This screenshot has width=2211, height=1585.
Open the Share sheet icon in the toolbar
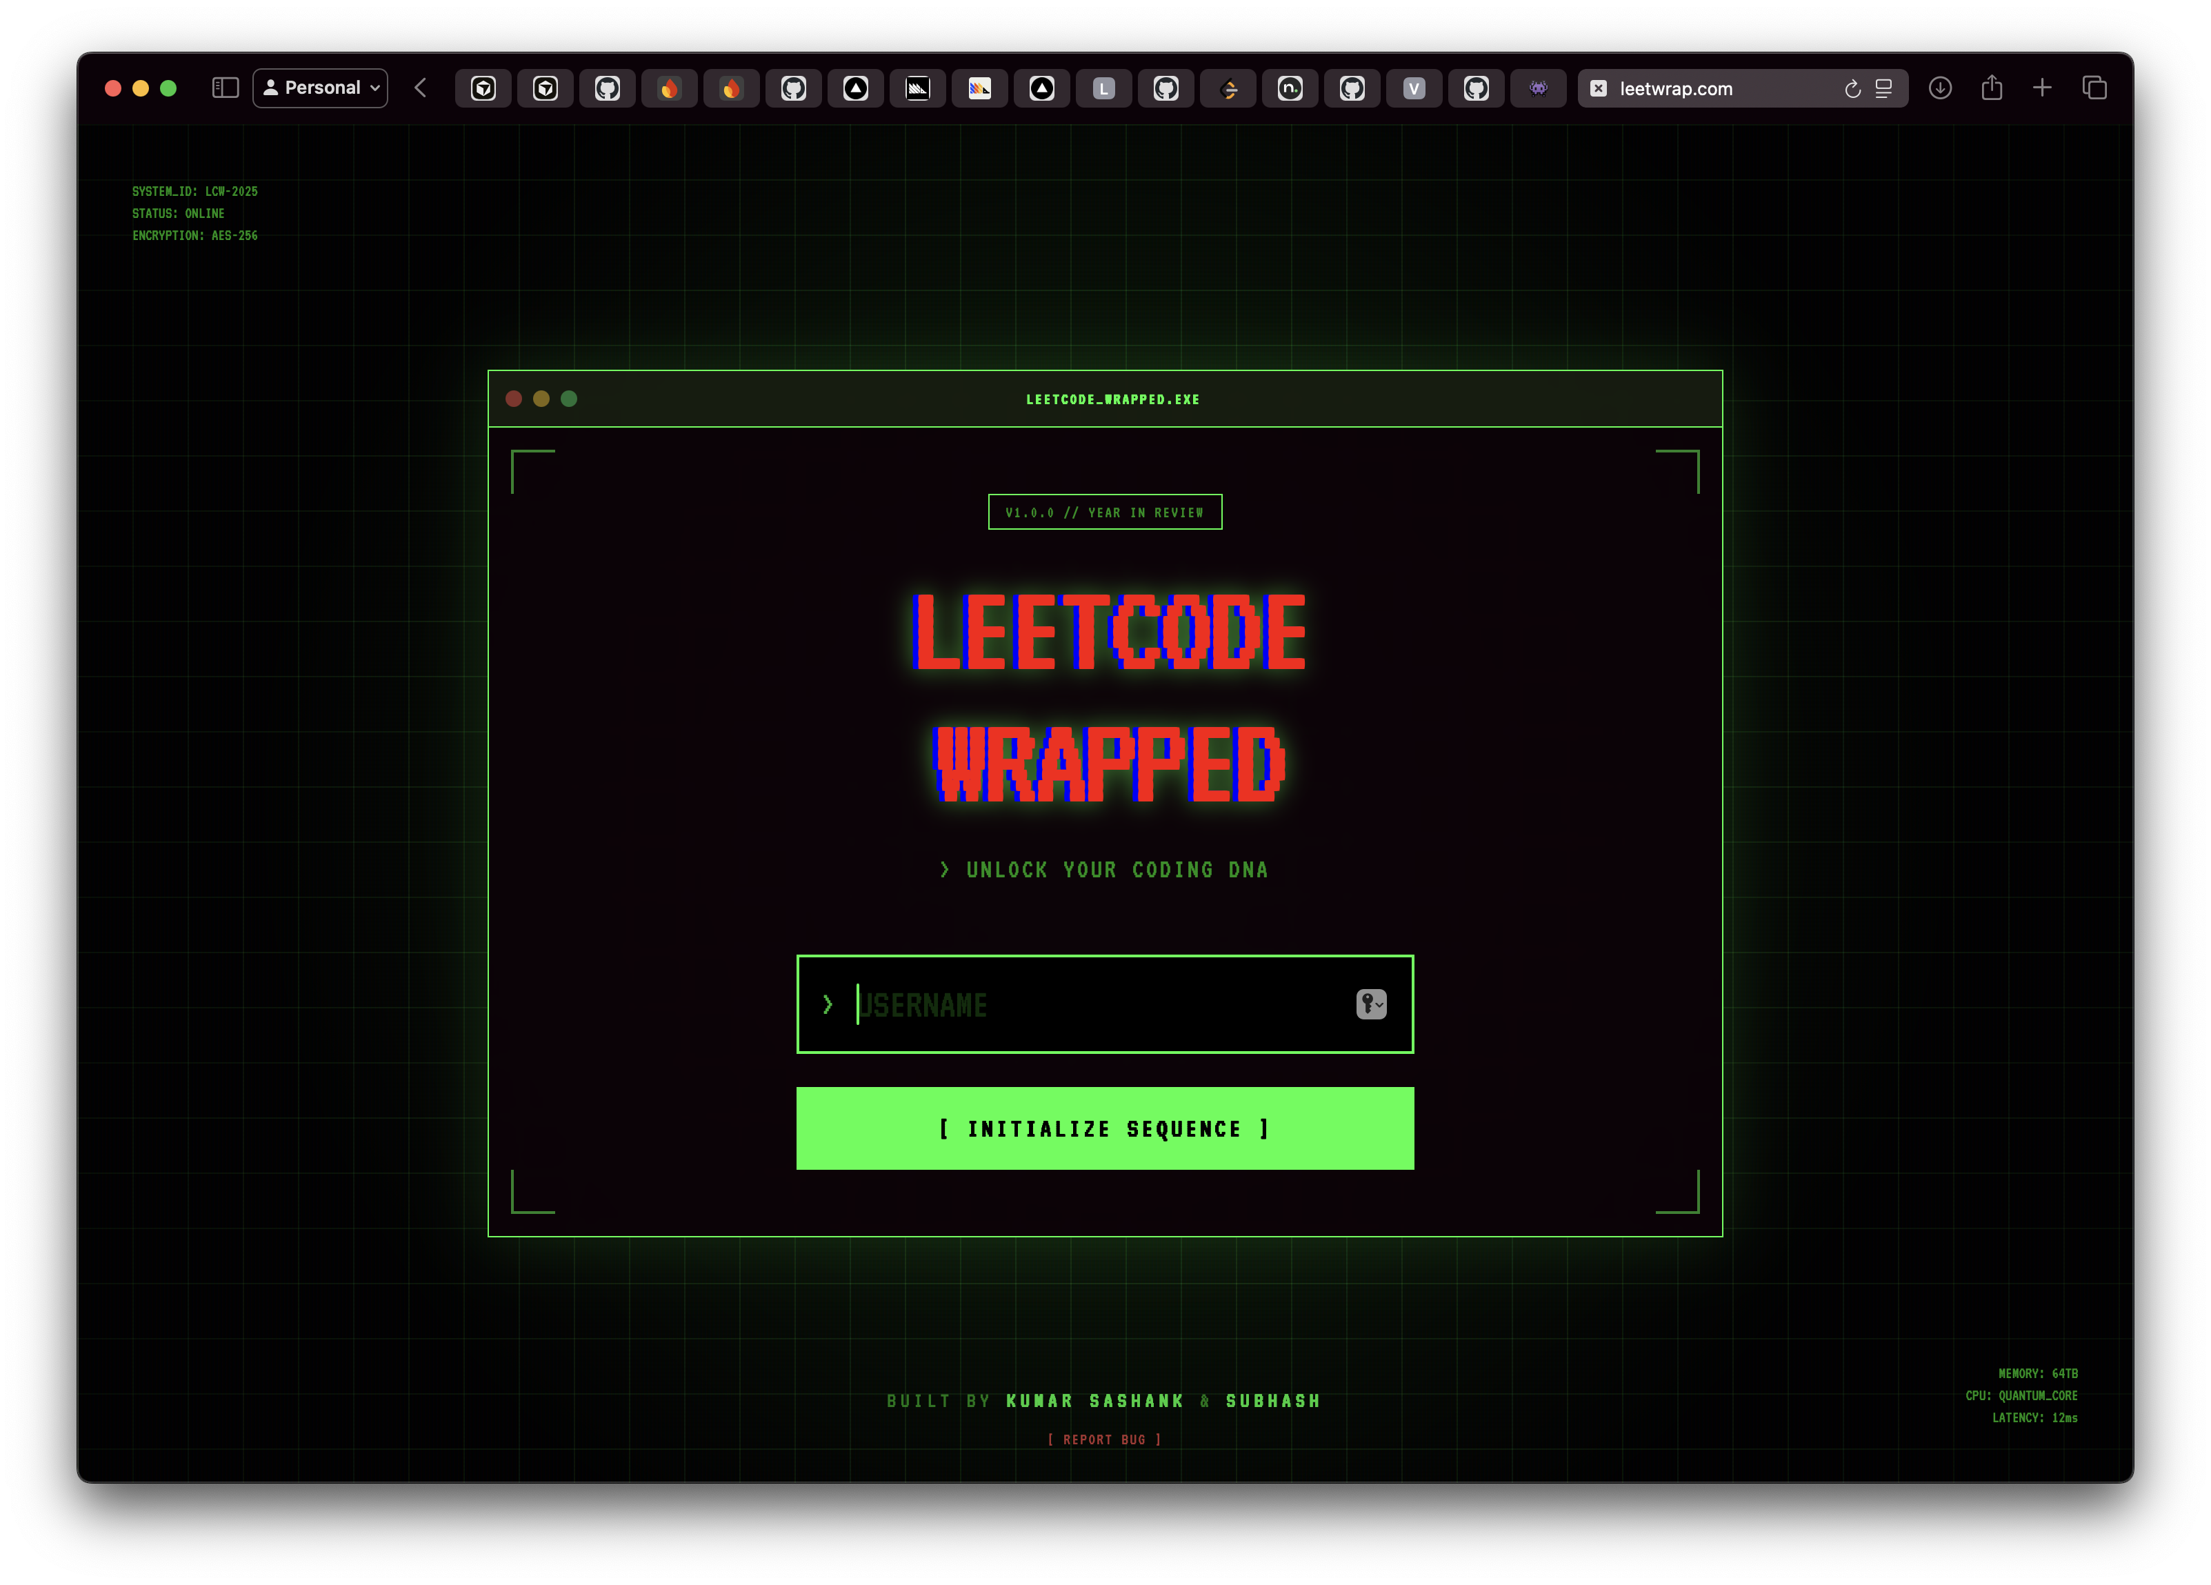1992,88
